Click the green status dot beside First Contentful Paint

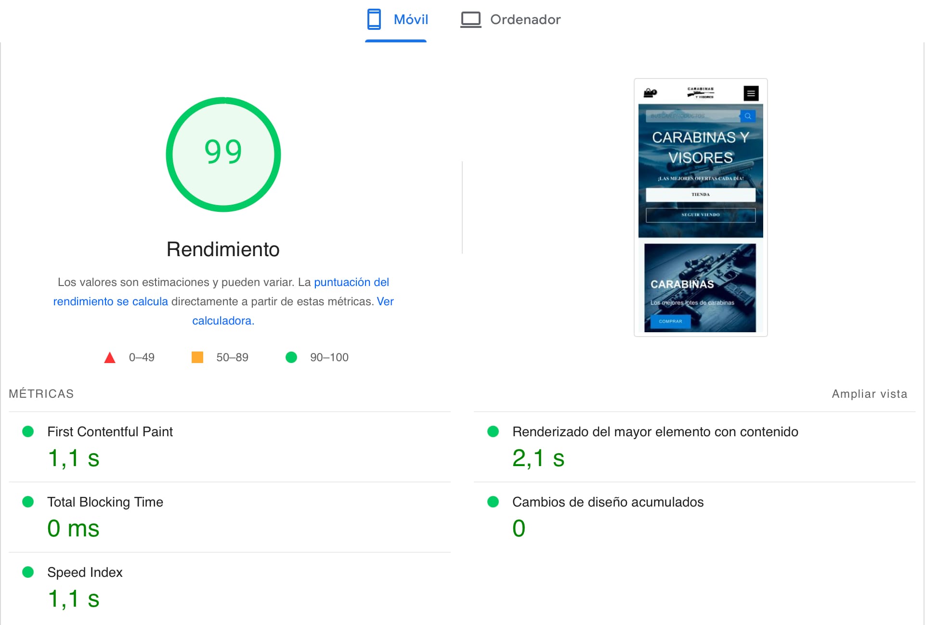point(29,432)
